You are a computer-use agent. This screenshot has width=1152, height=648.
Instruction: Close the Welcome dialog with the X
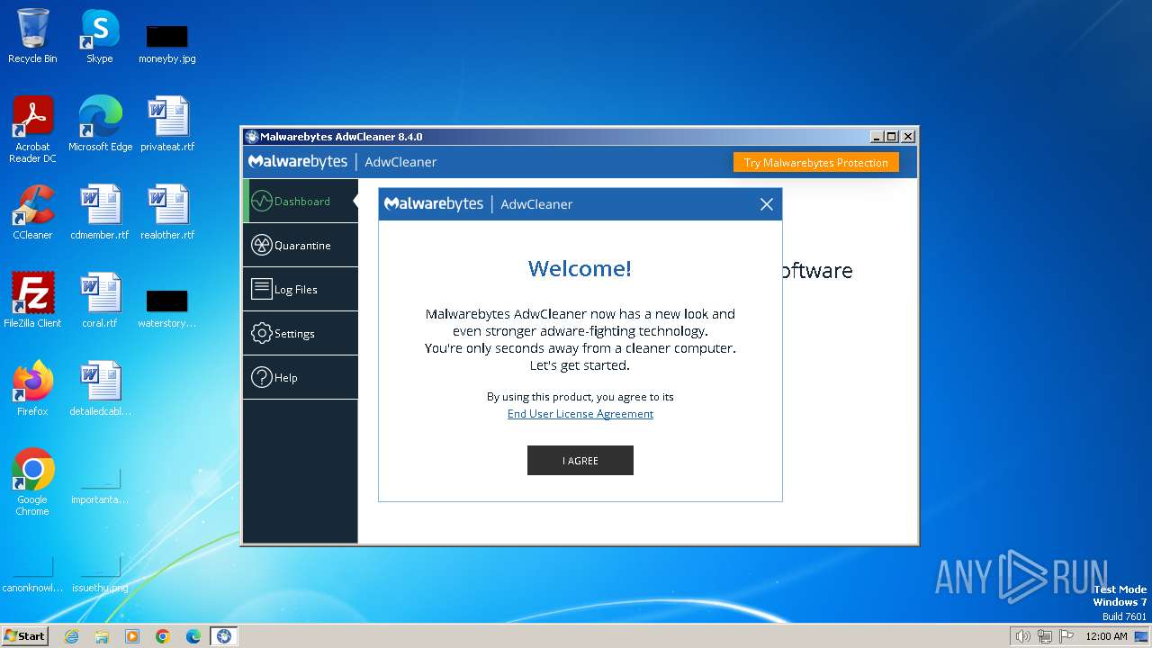pyautogui.click(x=767, y=204)
